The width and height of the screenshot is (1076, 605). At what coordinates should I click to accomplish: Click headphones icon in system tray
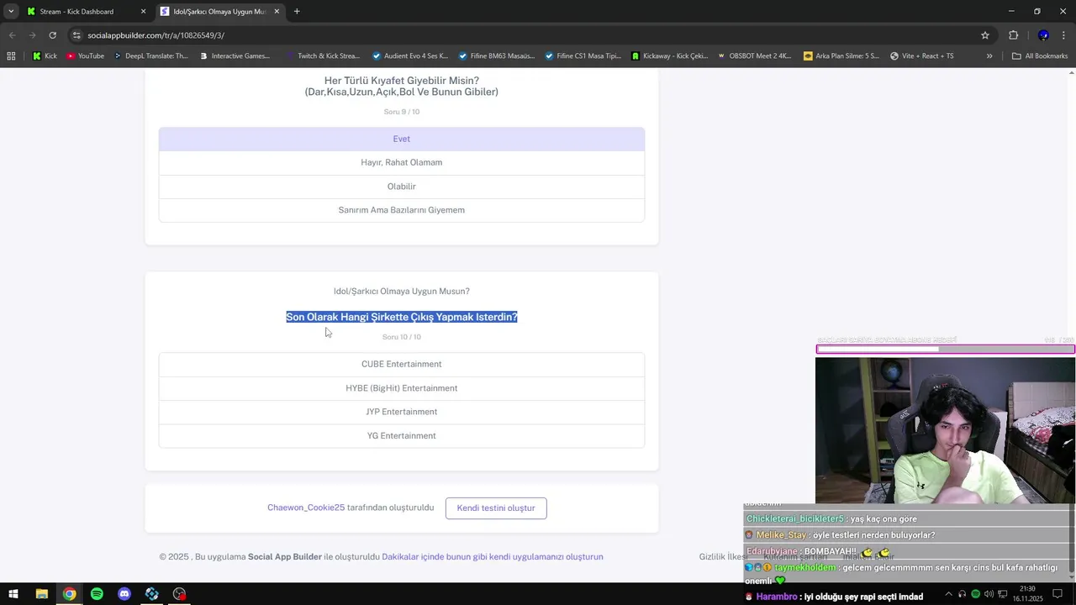962,594
